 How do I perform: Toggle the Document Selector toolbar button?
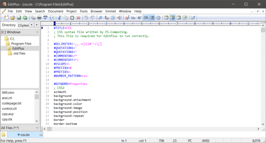pos(166,18)
